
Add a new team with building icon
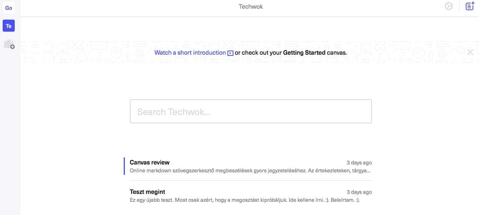9,45
